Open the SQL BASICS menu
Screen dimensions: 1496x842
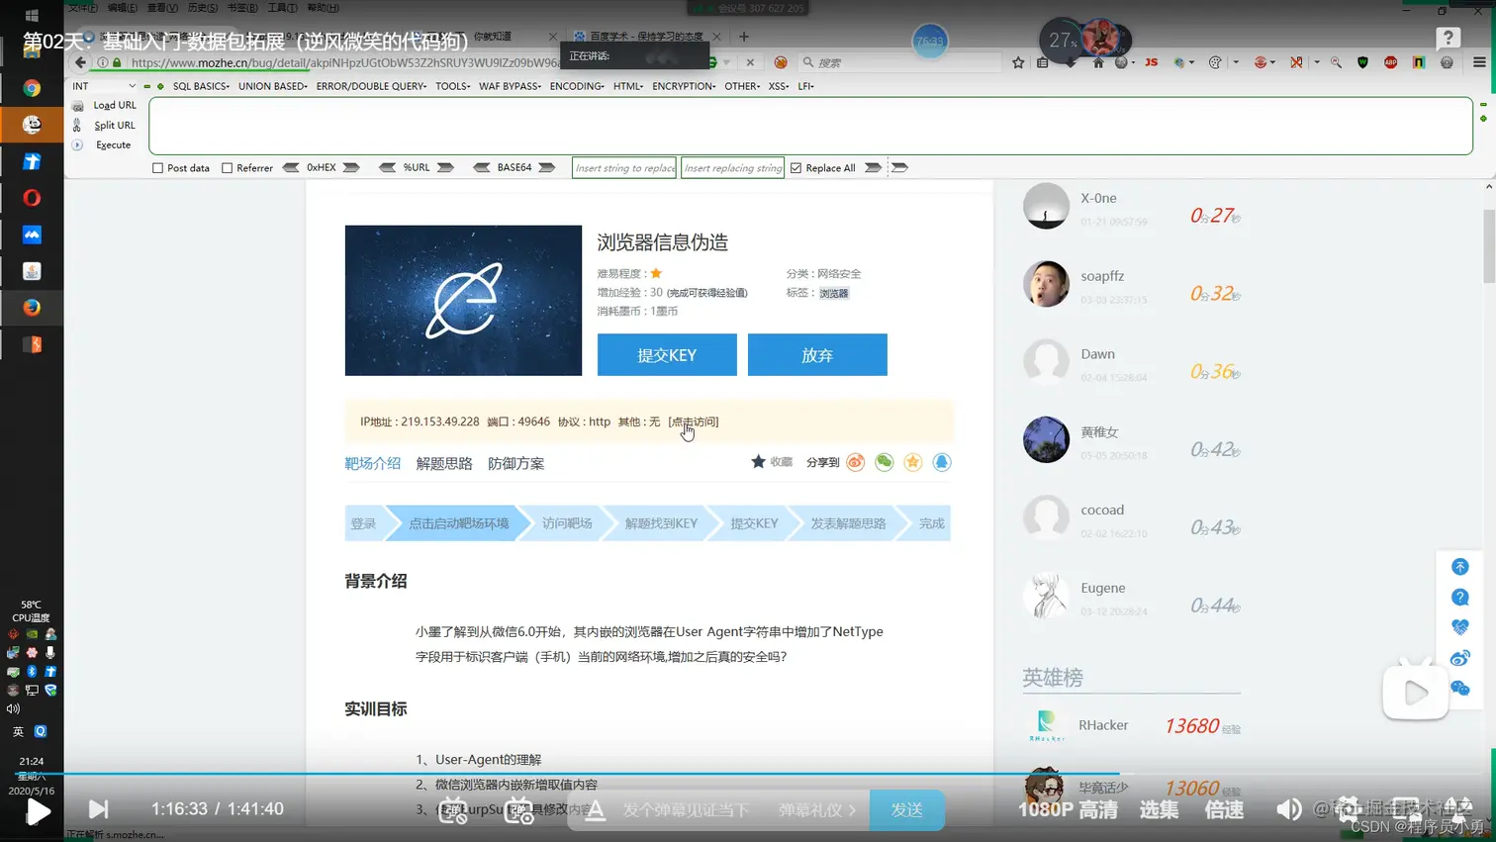tap(201, 86)
